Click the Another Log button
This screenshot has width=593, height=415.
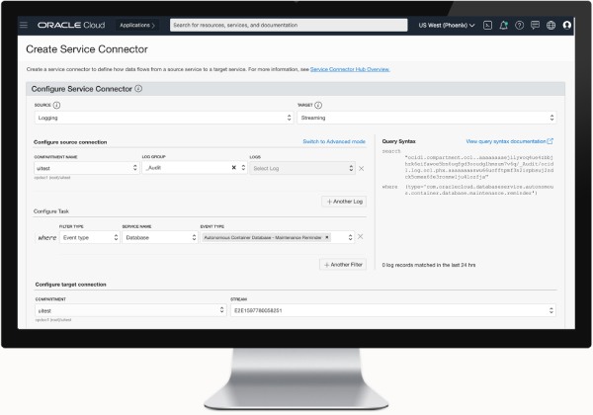click(x=344, y=202)
